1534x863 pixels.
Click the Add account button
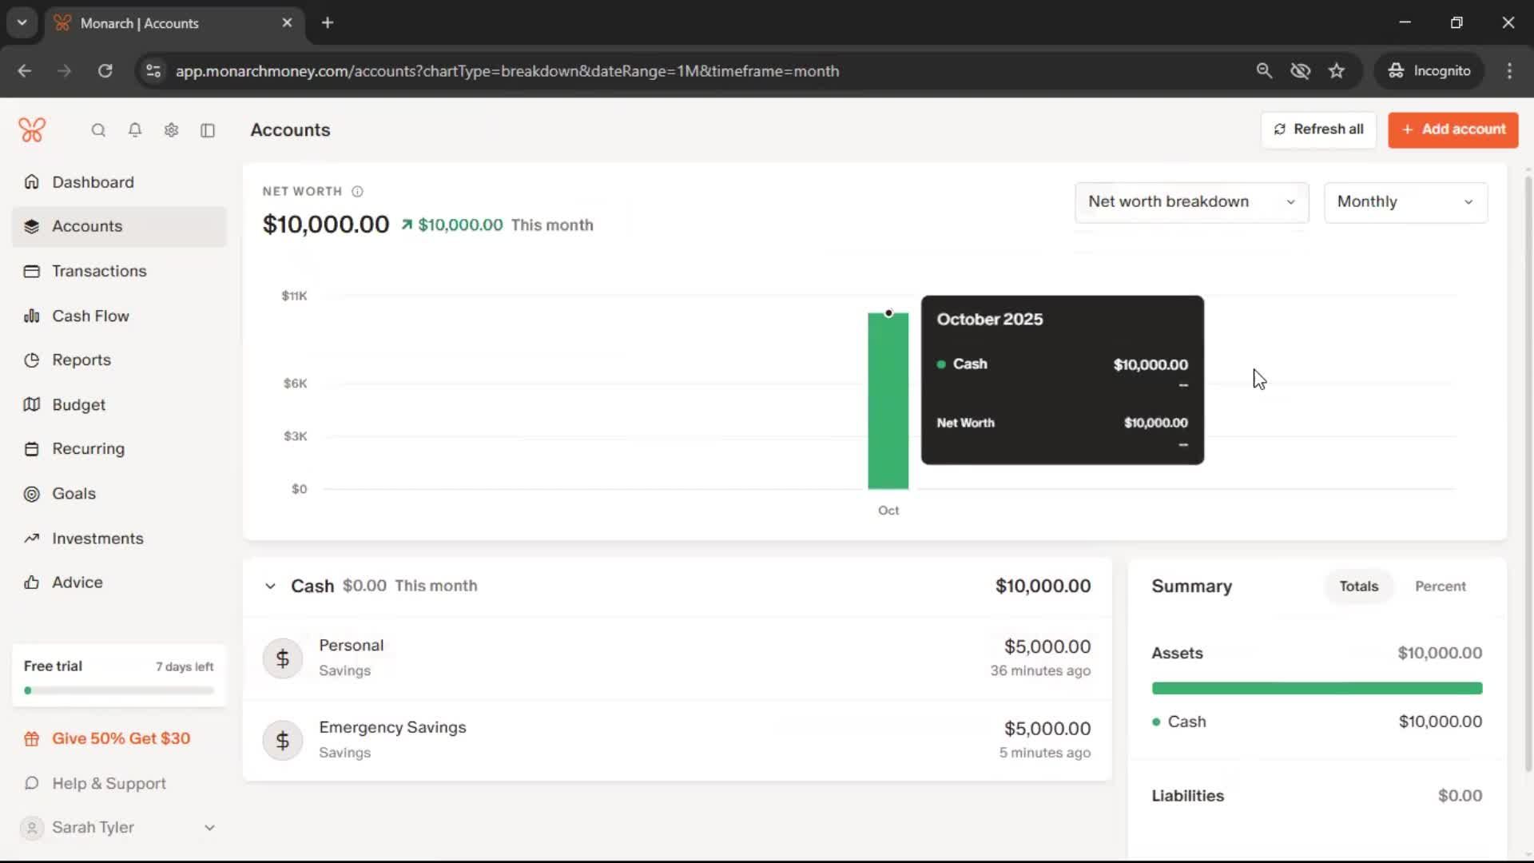pyautogui.click(x=1453, y=129)
